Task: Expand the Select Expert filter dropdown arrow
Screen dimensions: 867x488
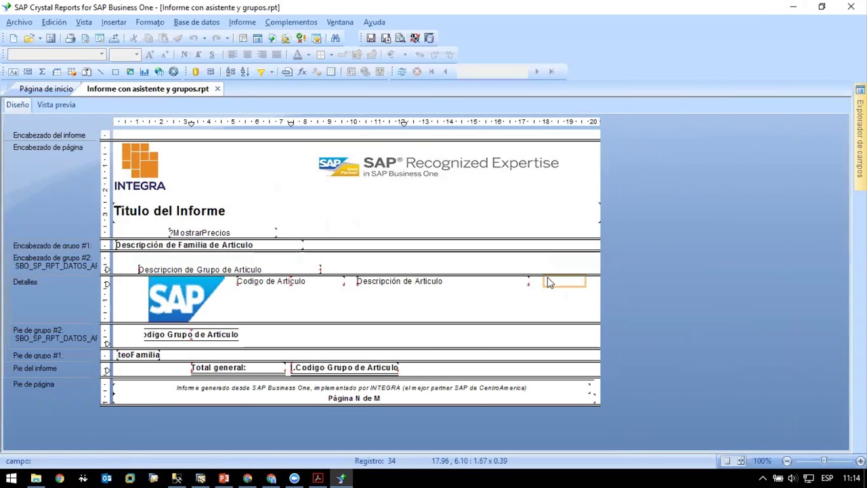Action: pos(272,72)
